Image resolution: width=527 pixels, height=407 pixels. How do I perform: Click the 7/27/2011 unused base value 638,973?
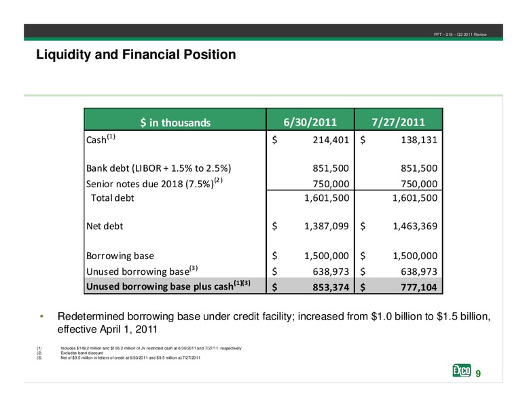(419, 271)
